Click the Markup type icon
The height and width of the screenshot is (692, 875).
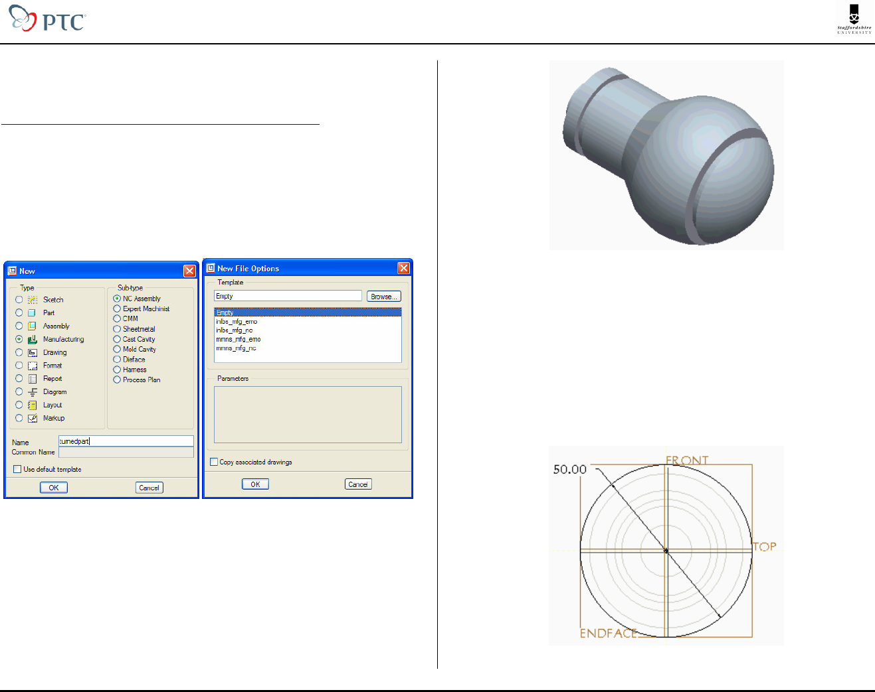pyautogui.click(x=32, y=418)
